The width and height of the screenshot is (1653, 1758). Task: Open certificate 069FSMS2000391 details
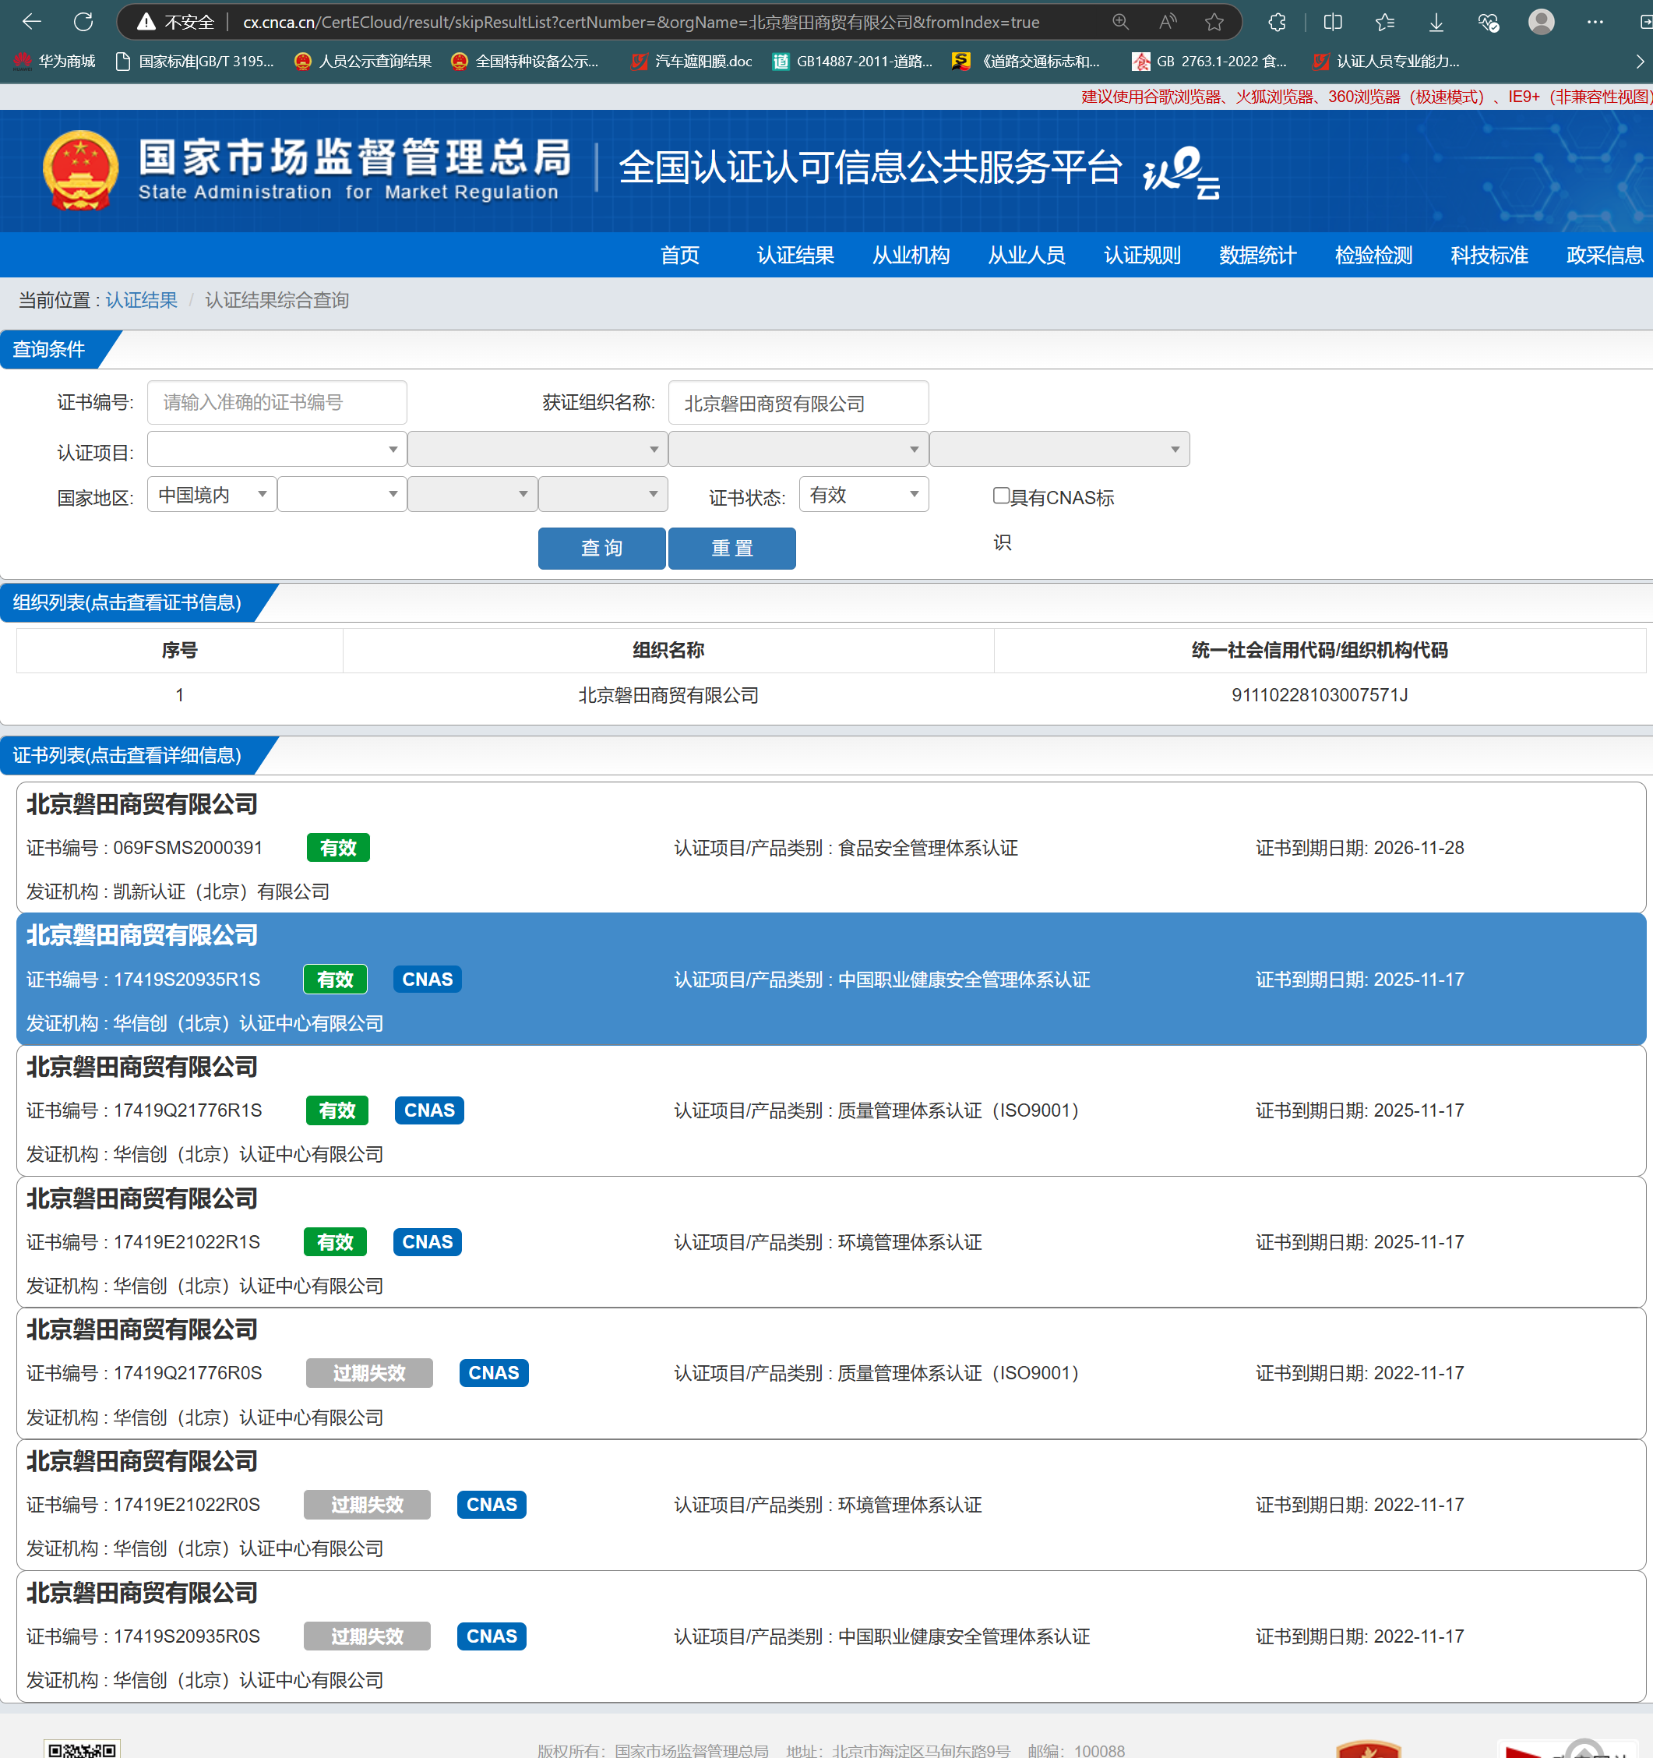(x=831, y=847)
